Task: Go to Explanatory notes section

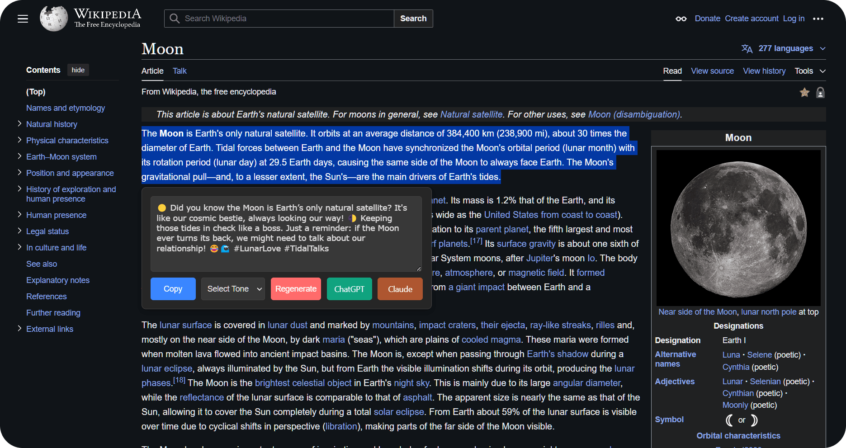Action: coord(58,280)
